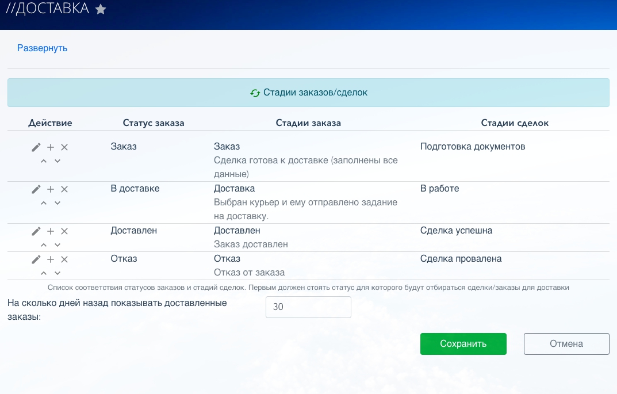Move the Заказ row down with chevron
Image resolution: width=617 pixels, height=394 pixels.
[x=58, y=161]
